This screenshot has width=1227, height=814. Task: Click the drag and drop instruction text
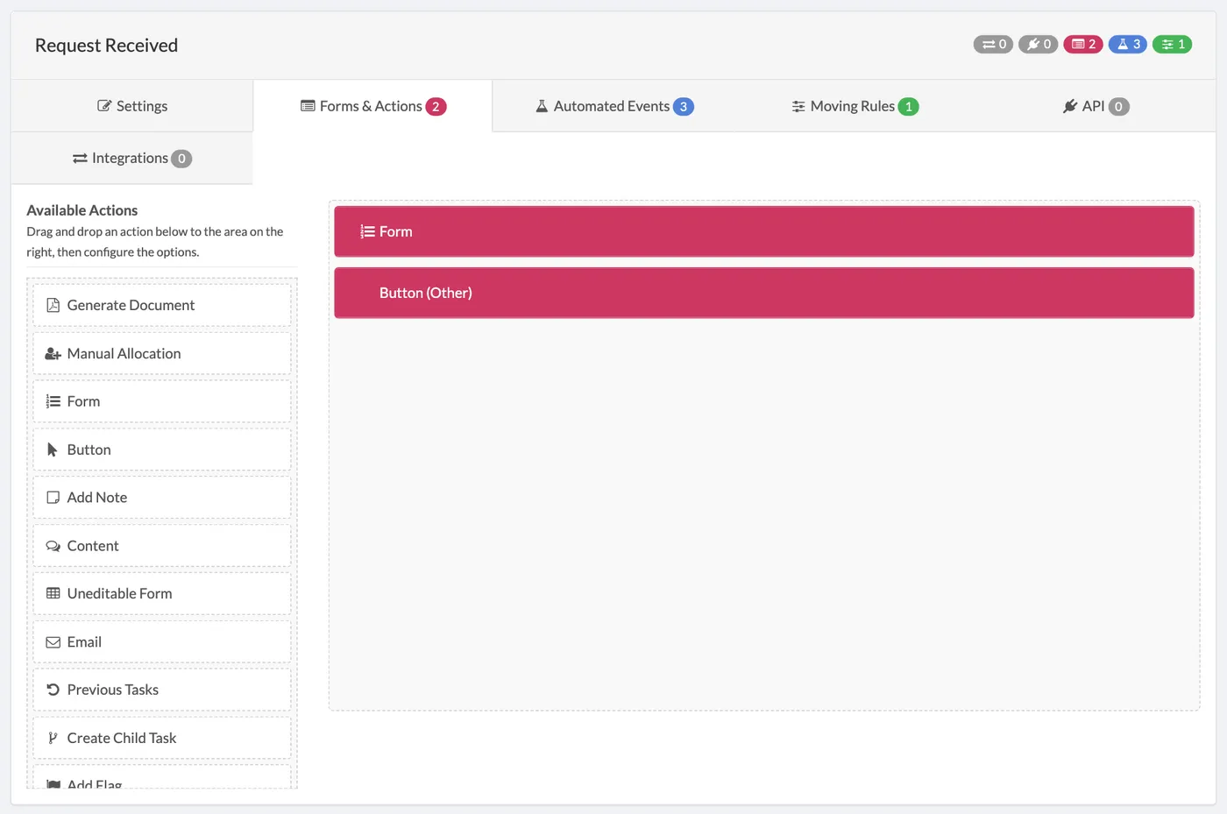tap(155, 242)
